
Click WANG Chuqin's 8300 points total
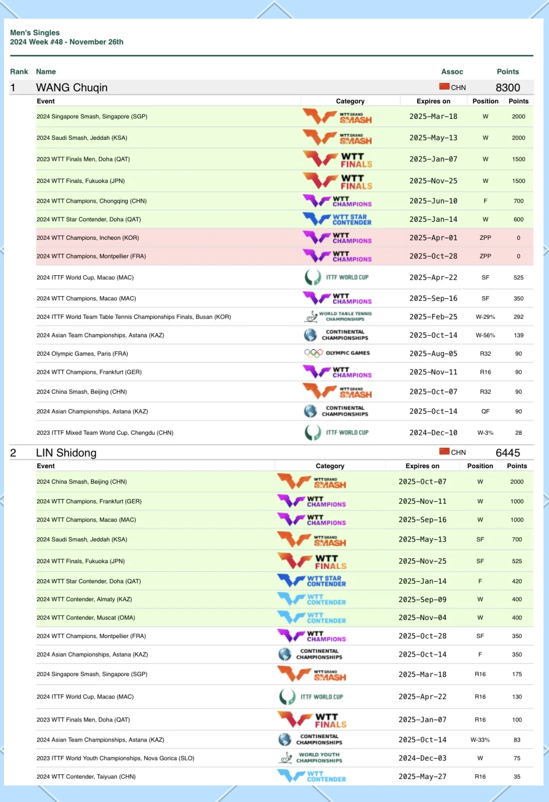pyautogui.click(x=508, y=87)
